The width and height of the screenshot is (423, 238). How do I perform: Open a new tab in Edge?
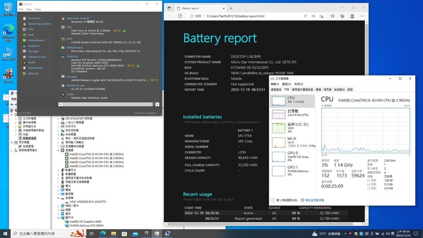231,8
